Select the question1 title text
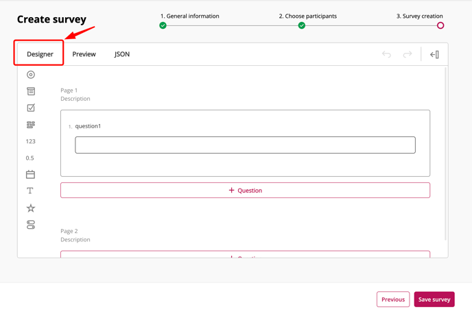 pos(88,126)
